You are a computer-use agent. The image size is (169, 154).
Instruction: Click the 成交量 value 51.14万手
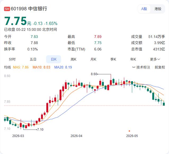157,37
